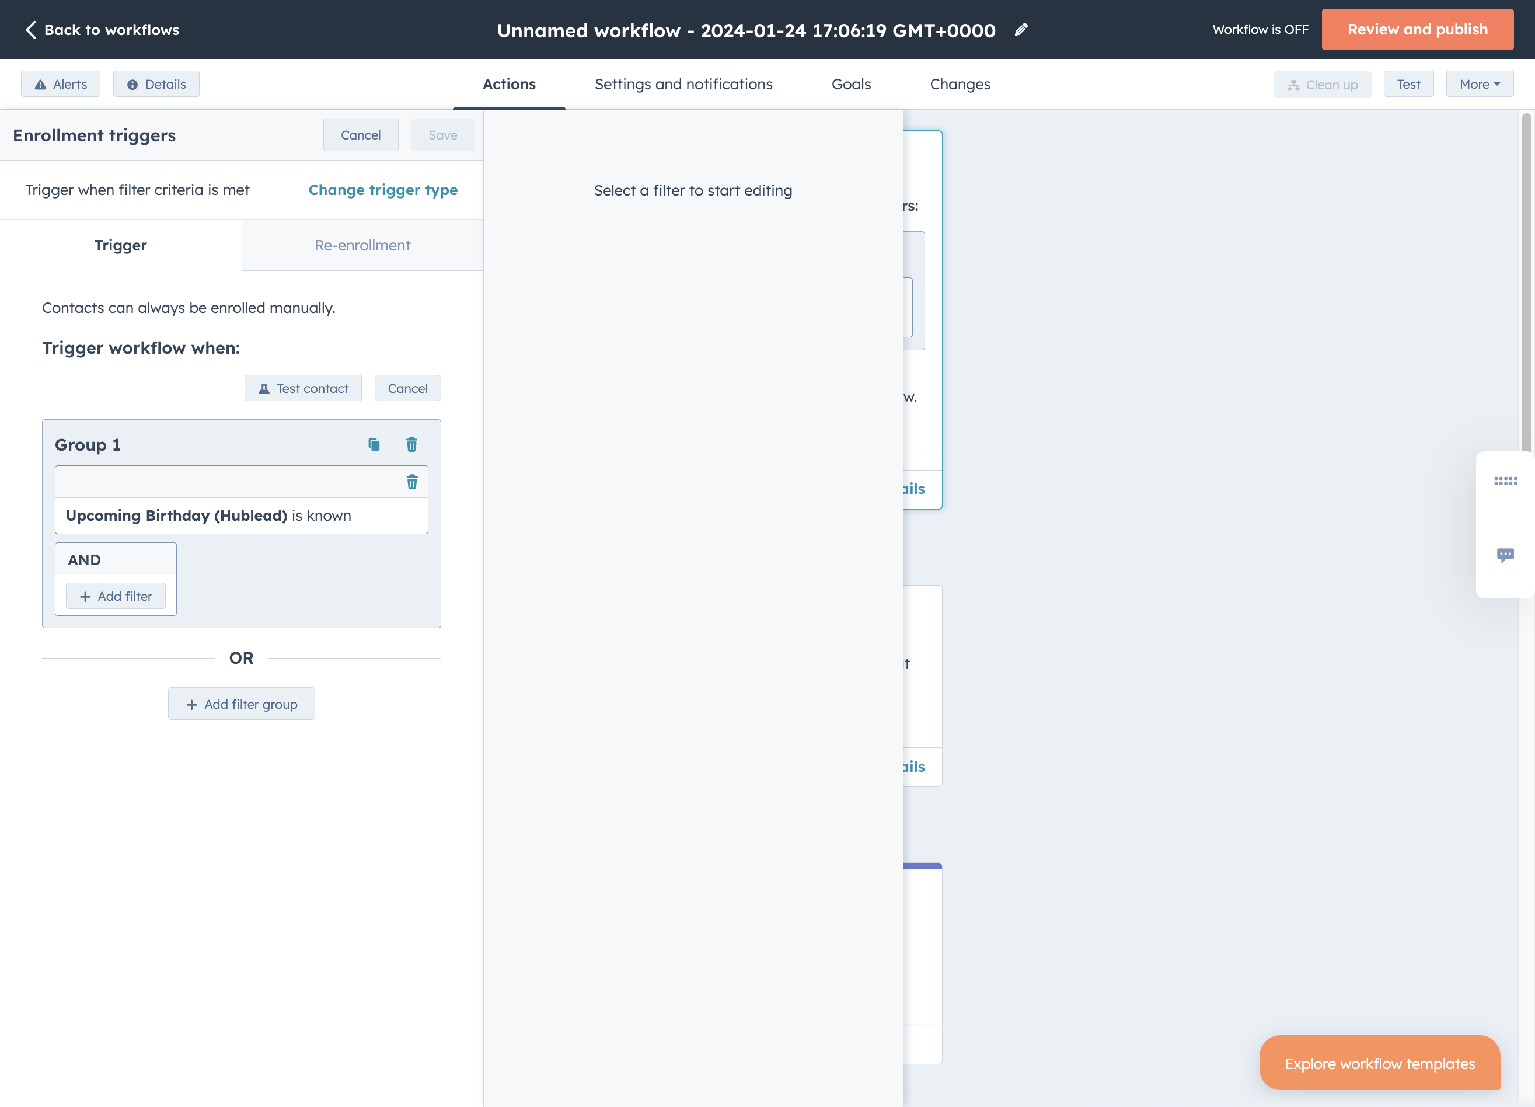Expand the More dropdown
Image resolution: width=1535 pixels, height=1107 pixels.
[x=1480, y=84]
